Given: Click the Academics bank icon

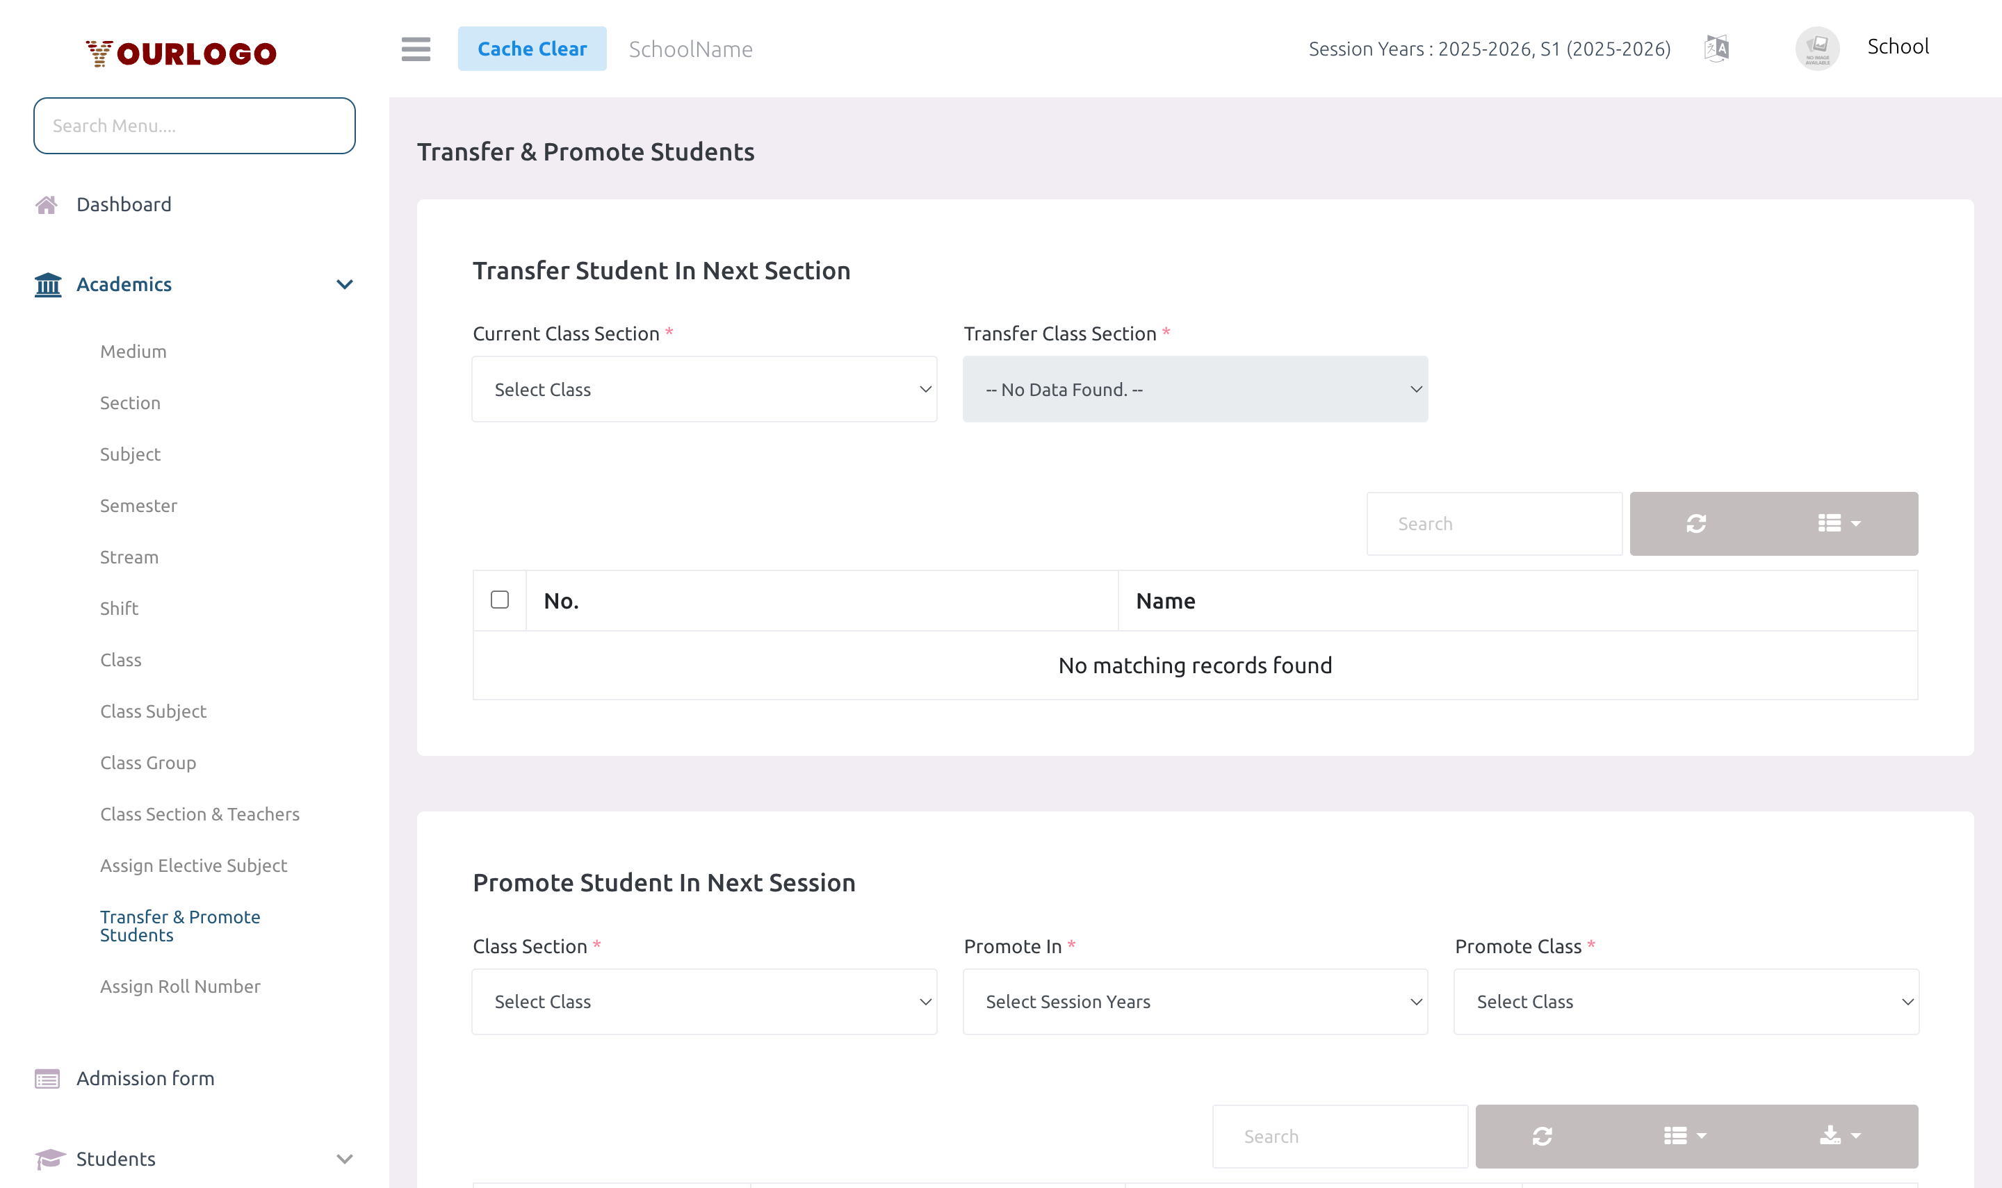Looking at the screenshot, I should coord(47,284).
